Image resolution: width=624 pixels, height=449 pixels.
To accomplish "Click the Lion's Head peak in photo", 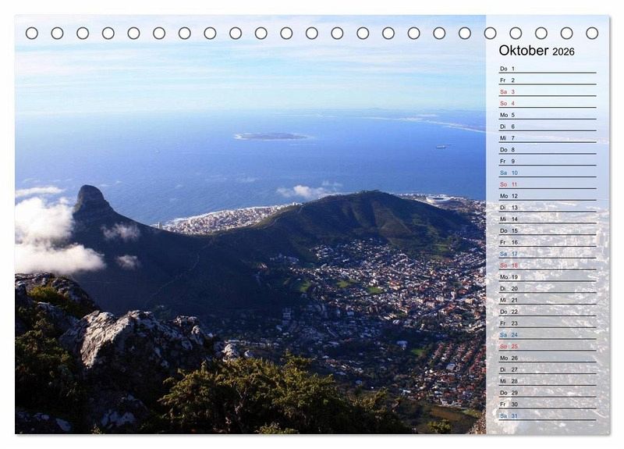I will [x=90, y=195].
